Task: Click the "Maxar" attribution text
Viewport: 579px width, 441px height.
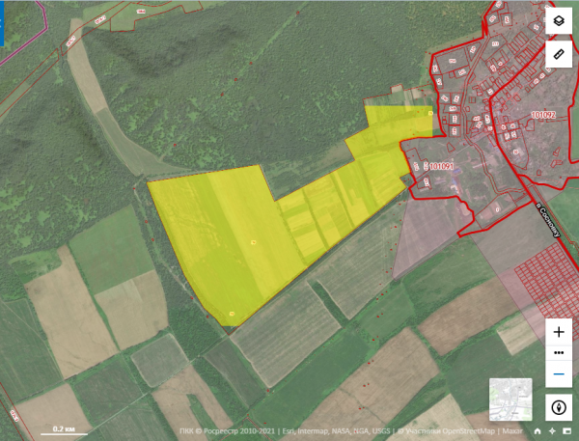Action: 512,431
